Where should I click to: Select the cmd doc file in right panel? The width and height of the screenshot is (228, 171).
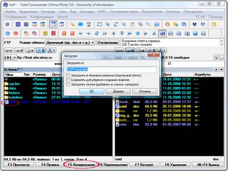(x=158, y=106)
